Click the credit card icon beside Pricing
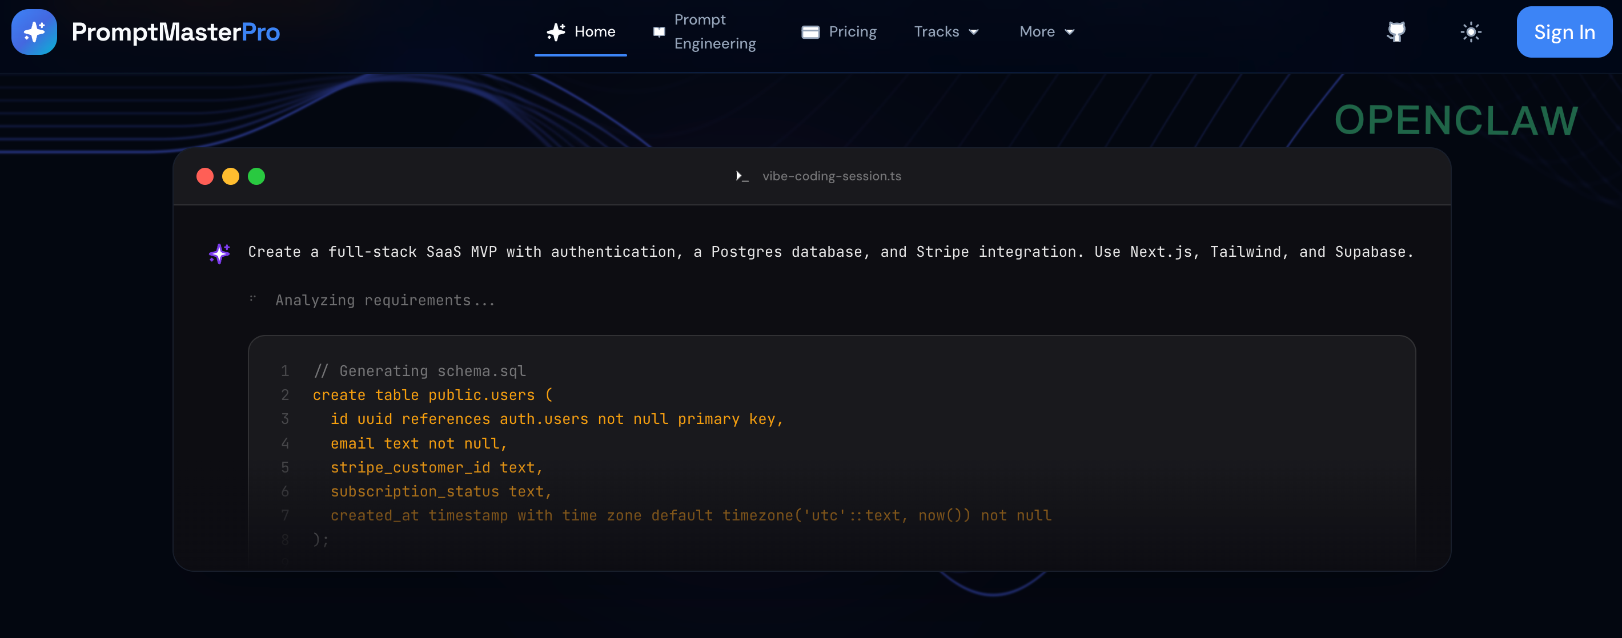The width and height of the screenshot is (1622, 638). (x=810, y=32)
